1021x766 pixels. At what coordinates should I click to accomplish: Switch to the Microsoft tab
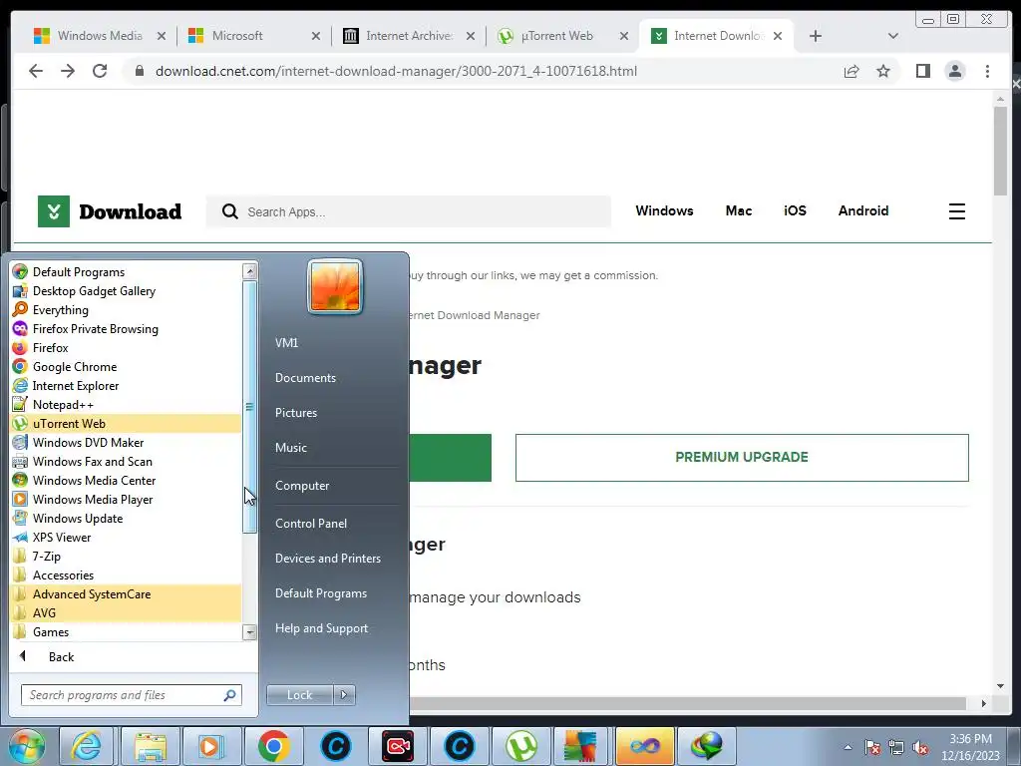pyautogui.click(x=253, y=36)
